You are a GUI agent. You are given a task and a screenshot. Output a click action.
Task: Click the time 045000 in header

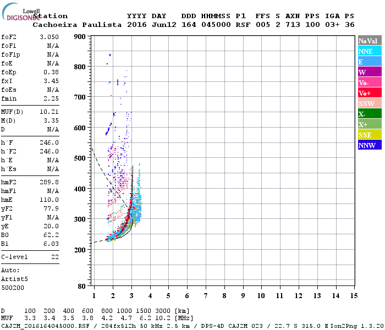(216, 25)
